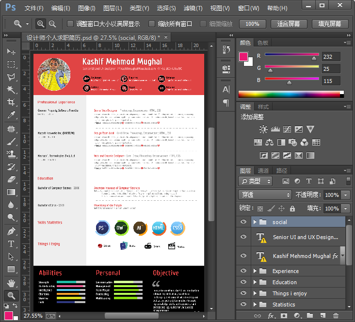Select the Hand tool
The width and height of the screenshot is (355, 322).
point(11,283)
